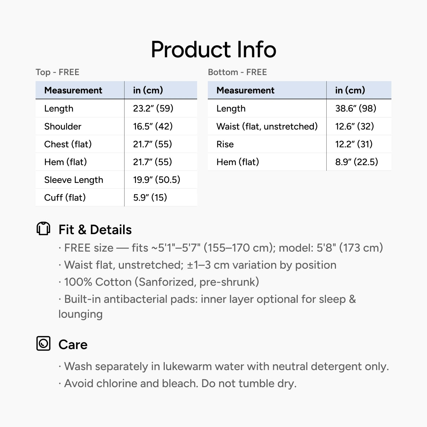Viewport: 427px width, 427px height.
Task: Click the Avoid chlorine and bleach line
Action: [178, 383]
